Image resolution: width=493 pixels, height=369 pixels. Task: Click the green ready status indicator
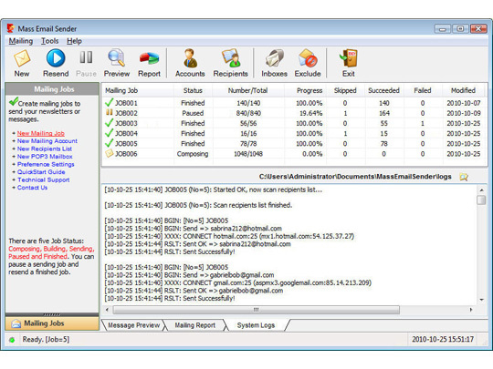12,340
